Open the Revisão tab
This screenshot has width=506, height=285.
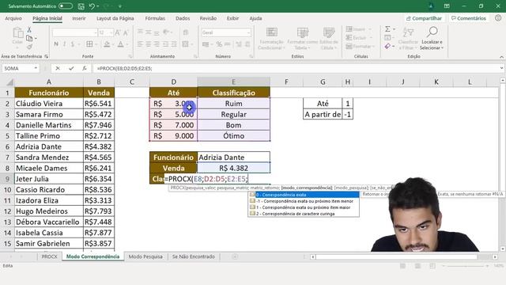[208, 18]
